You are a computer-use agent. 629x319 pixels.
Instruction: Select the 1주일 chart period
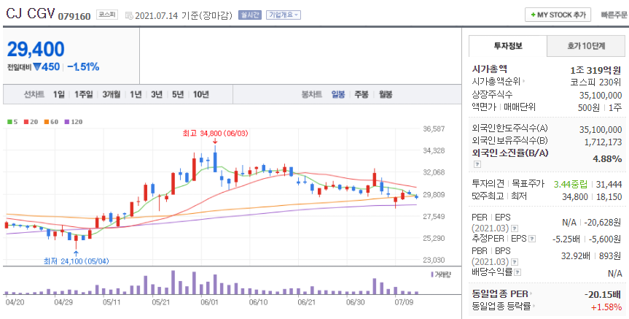(x=83, y=94)
